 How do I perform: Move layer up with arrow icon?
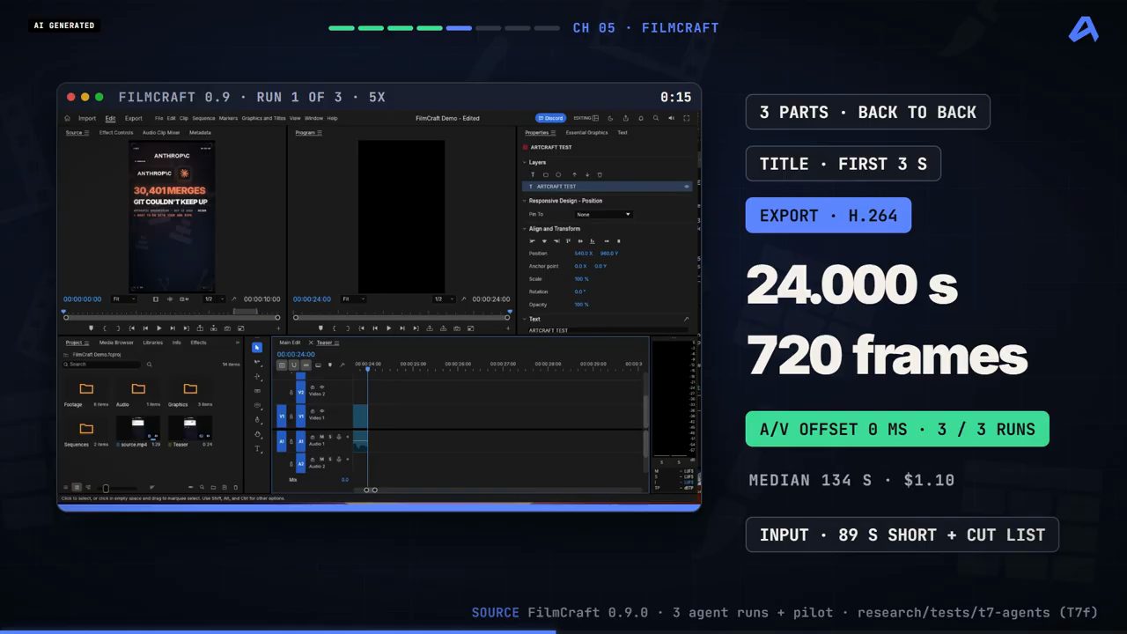click(x=575, y=174)
